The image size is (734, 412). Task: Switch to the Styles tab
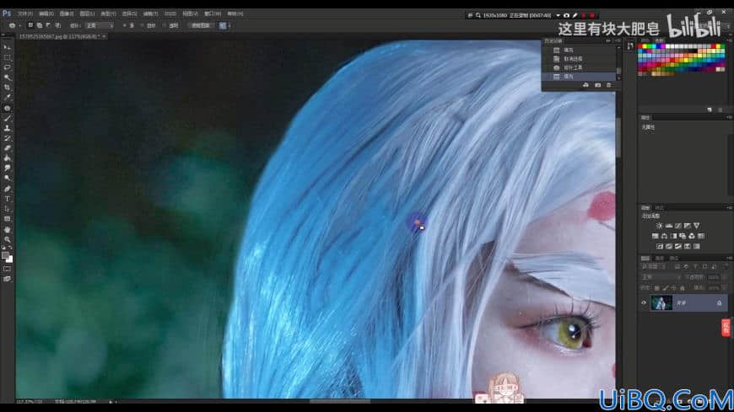[x=660, y=207]
